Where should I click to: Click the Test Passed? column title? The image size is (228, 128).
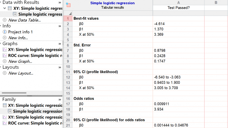coord(178,8)
